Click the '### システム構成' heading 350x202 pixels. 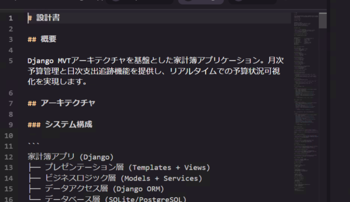(60, 124)
